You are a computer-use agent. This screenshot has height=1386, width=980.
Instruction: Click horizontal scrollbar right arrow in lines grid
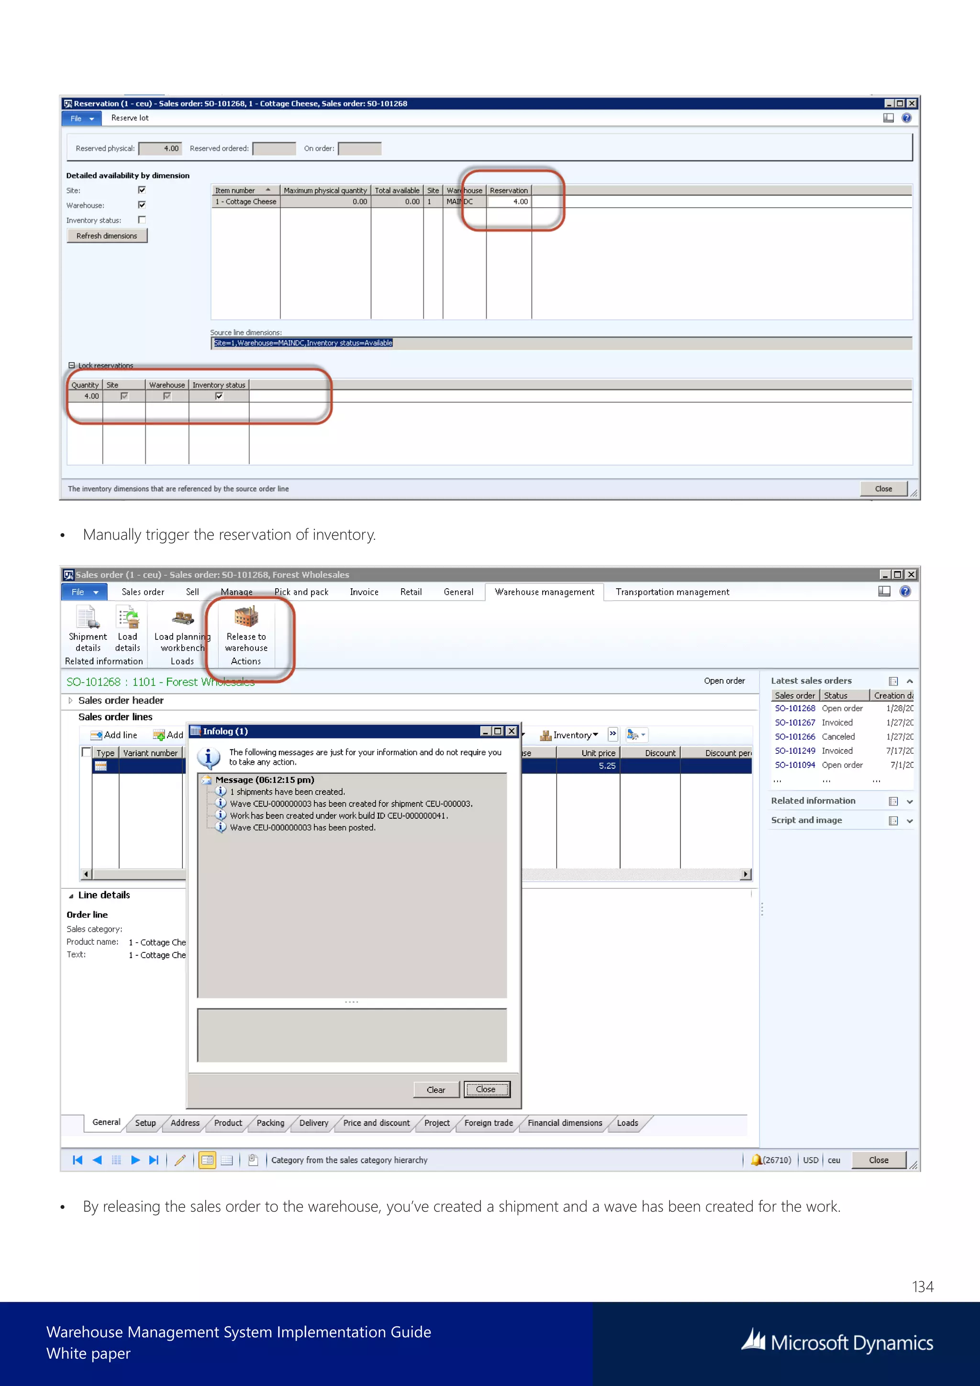click(746, 873)
